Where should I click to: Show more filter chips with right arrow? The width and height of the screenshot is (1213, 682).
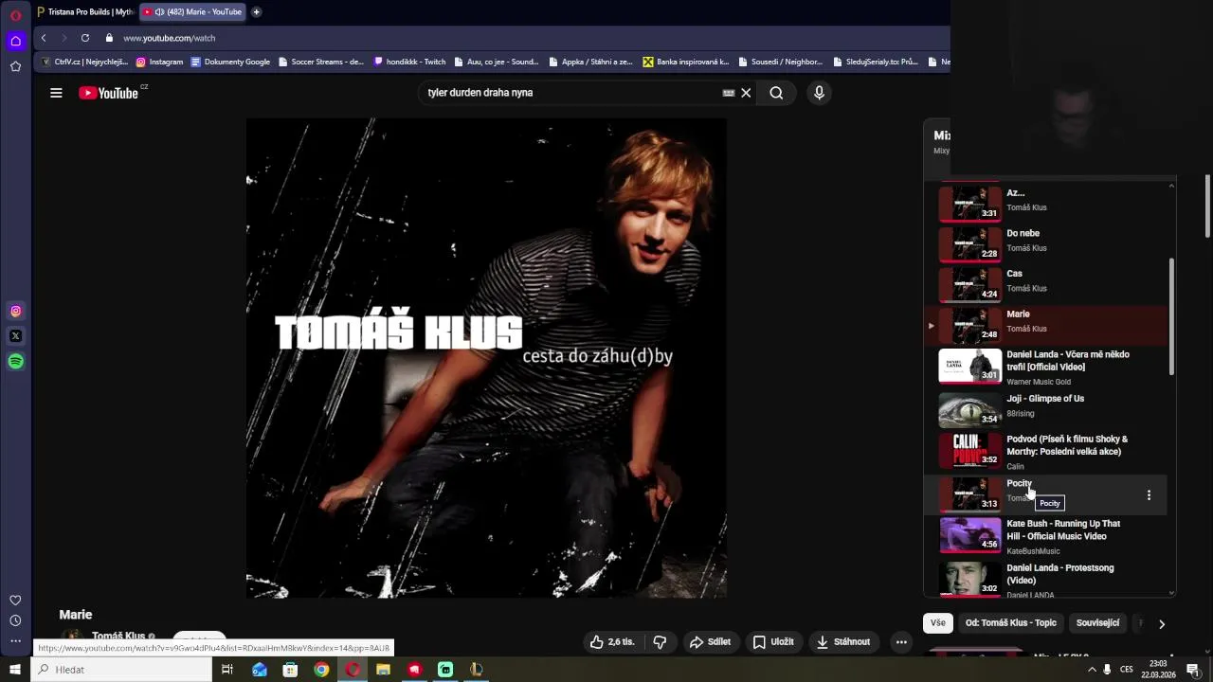point(1162,623)
